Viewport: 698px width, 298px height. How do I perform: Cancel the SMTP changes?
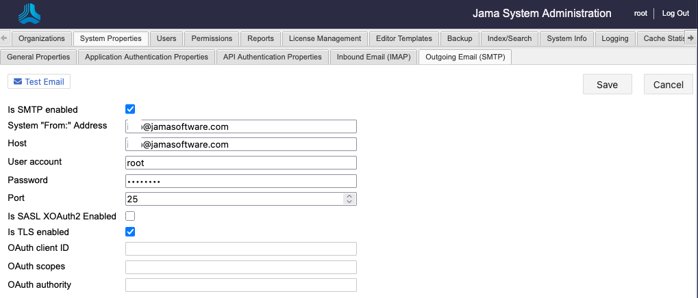(x=668, y=84)
